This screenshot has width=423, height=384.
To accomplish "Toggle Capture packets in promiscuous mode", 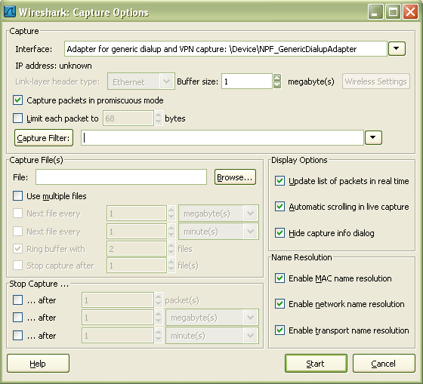I will [18, 100].
